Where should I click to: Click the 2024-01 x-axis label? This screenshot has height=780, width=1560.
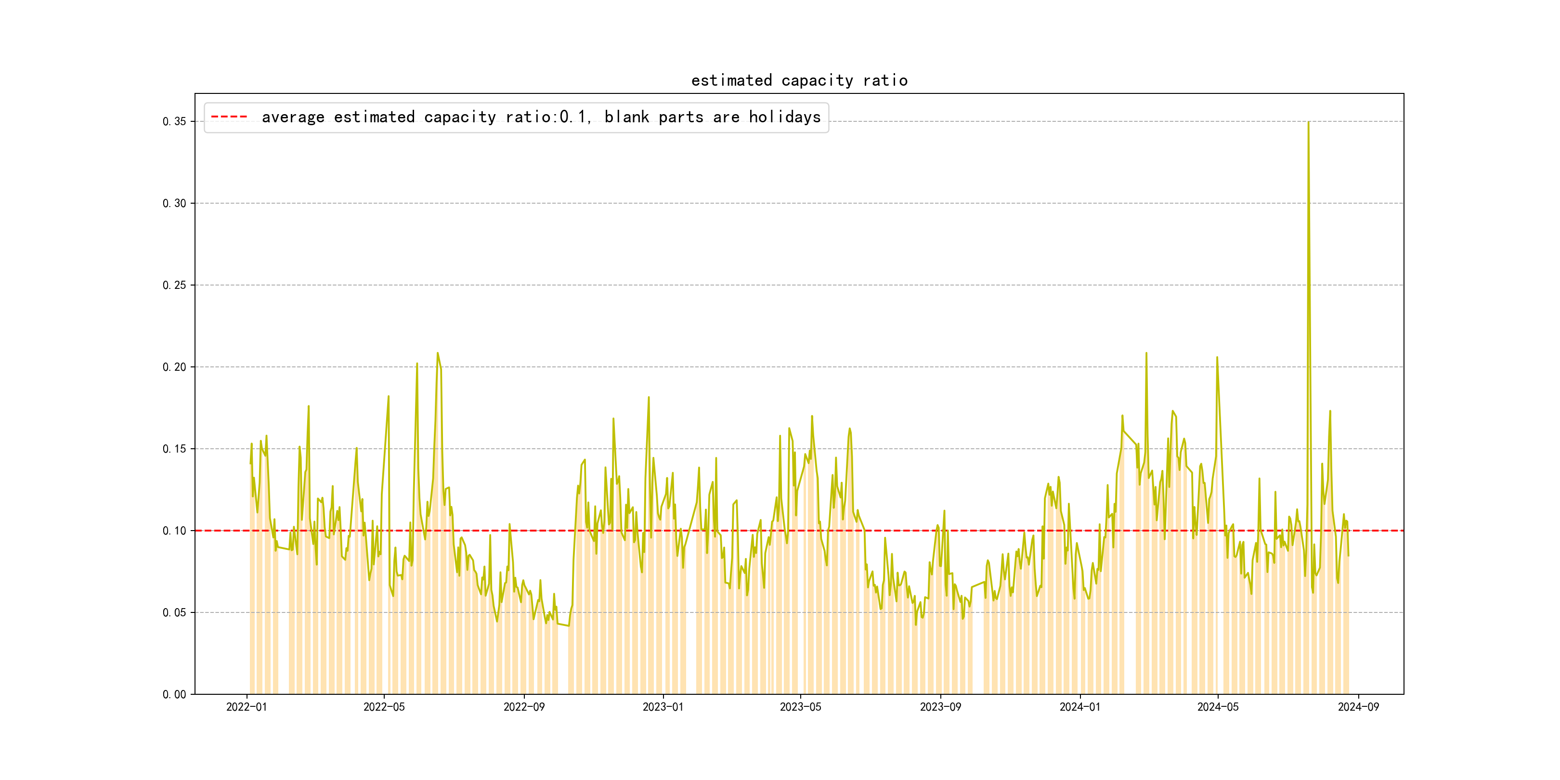point(1080,707)
